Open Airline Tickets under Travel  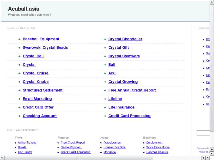coord(27,143)
